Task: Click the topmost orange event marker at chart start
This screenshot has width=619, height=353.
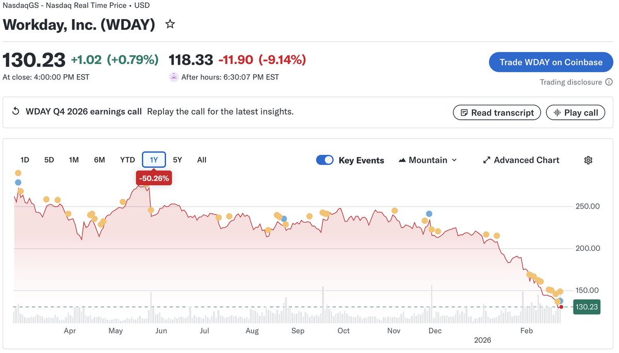Action: click(18, 173)
